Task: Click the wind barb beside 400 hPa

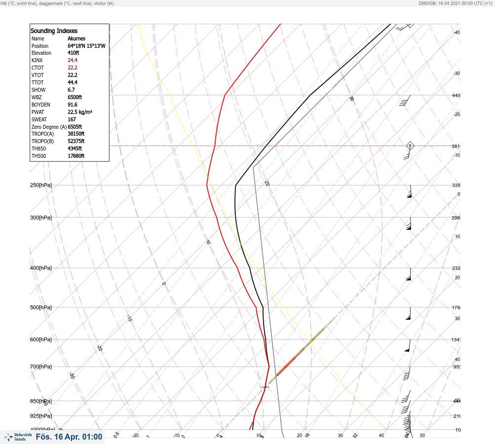Action: coord(409,274)
